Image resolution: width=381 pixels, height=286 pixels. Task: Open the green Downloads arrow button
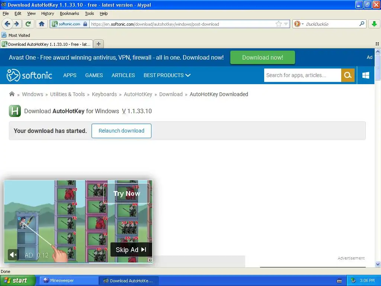(x=374, y=24)
